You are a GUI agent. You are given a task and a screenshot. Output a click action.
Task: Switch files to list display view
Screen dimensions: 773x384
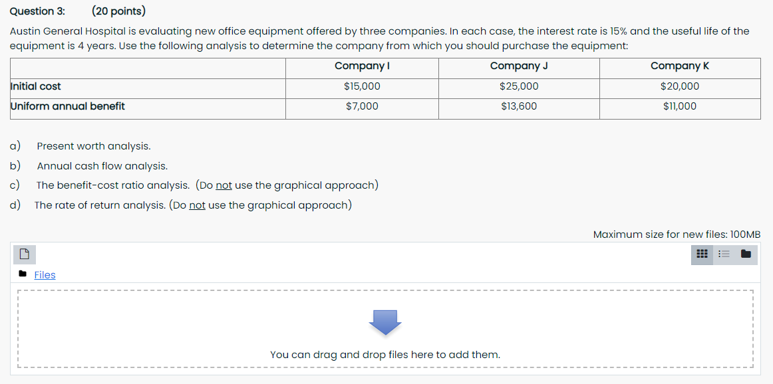pyautogui.click(x=724, y=254)
